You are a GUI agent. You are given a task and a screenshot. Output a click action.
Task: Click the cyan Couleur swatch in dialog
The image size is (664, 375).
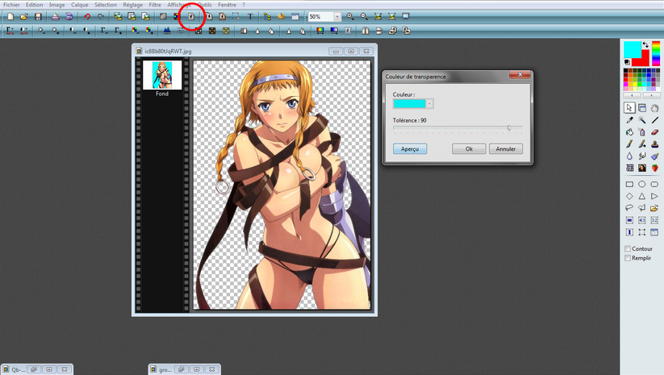(409, 104)
